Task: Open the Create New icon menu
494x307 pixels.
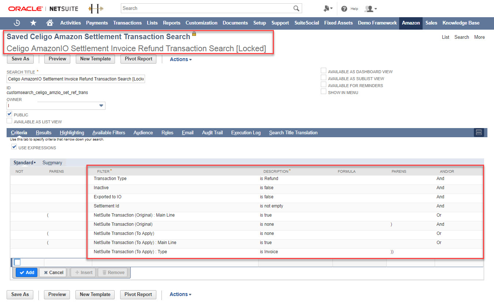Action: click(x=328, y=8)
